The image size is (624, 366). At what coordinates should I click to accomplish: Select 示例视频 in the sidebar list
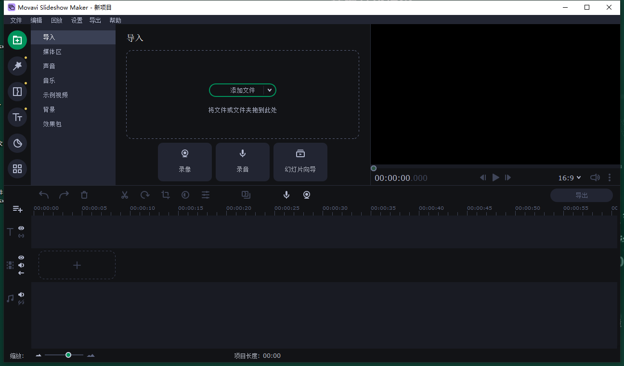(73, 95)
